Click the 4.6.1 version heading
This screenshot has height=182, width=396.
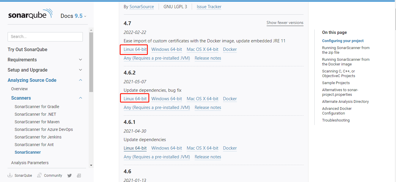[130, 122]
